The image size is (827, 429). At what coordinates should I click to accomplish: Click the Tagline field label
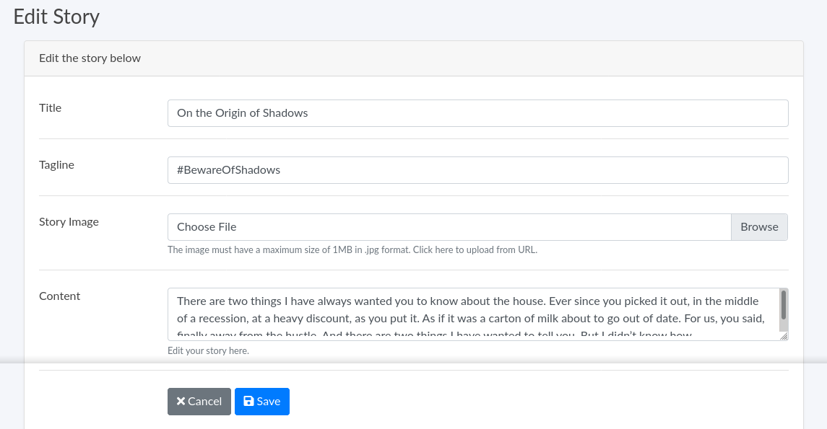(56, 165)
